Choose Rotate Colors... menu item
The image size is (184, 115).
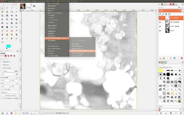click(x=82, y=48)
